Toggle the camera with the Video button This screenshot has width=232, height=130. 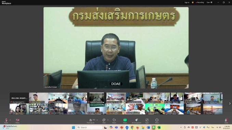coord(17,120)
